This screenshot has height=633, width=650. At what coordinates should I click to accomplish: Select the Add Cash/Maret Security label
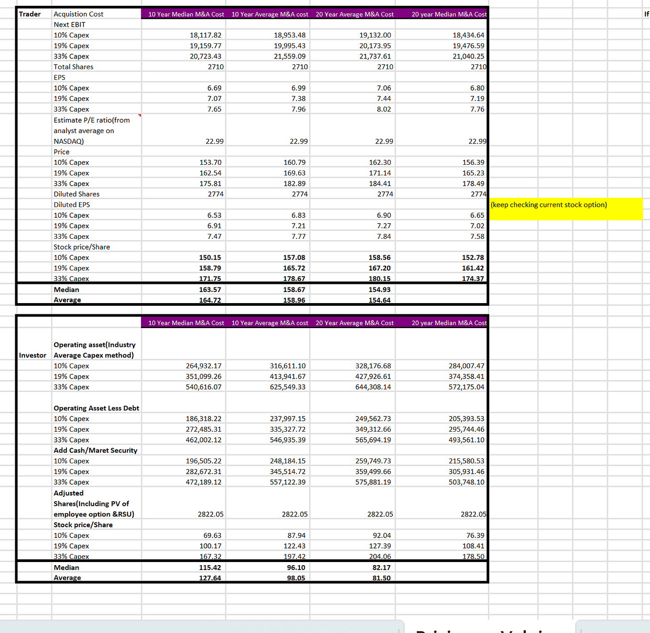pos(96,450)
